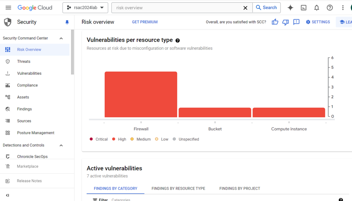Click the Search button
The image size is (352, 201).
coord(266,8)
